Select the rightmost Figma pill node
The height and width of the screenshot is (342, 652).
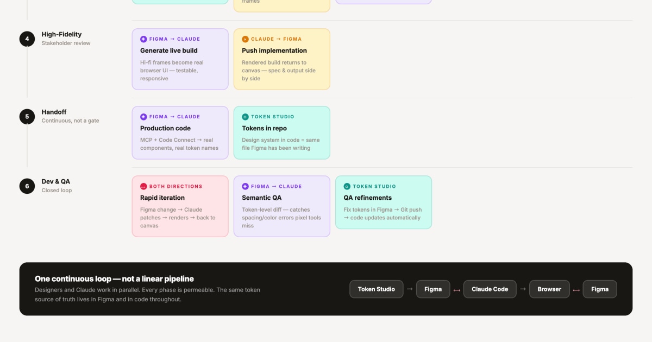tap(600, 289)
